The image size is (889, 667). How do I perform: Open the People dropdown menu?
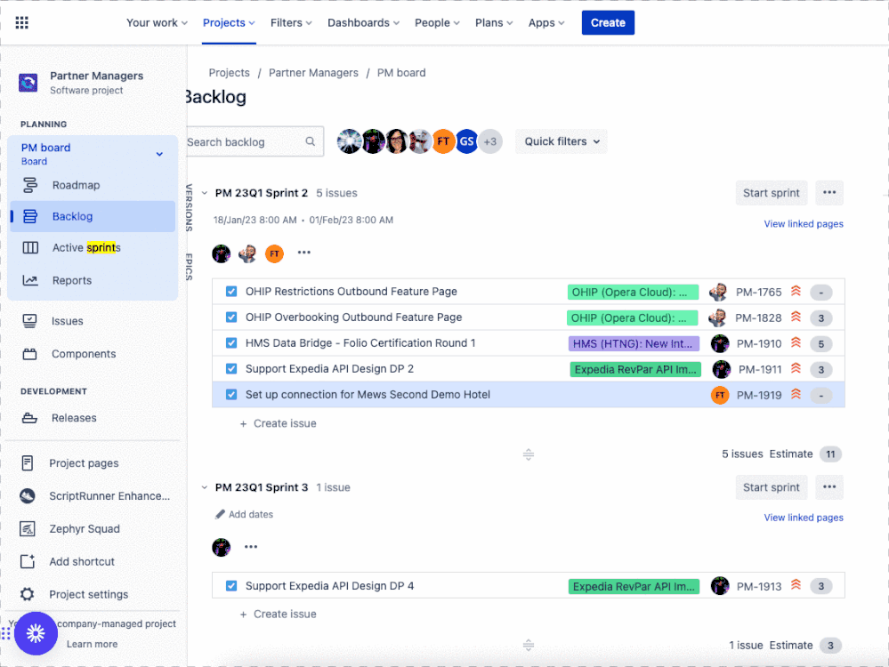point(437,22)
